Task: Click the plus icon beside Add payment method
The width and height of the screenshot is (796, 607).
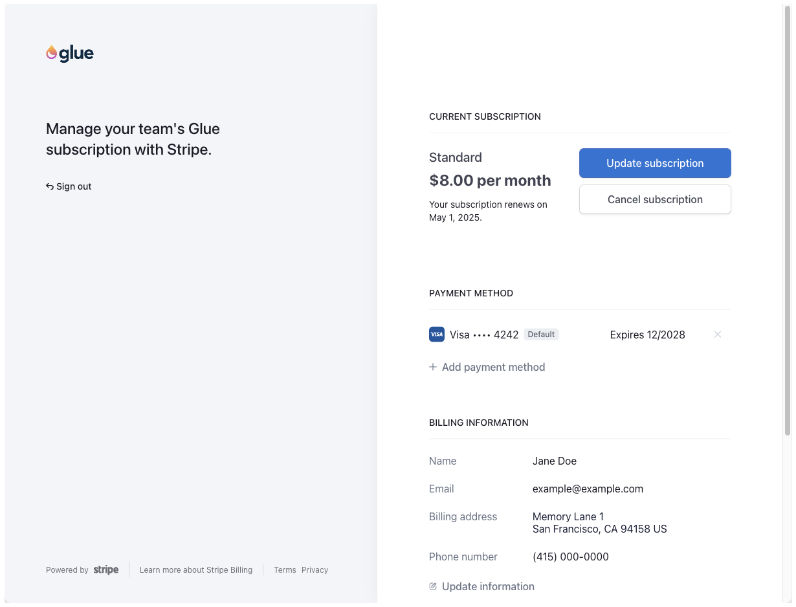Action: tap(433, 367)
